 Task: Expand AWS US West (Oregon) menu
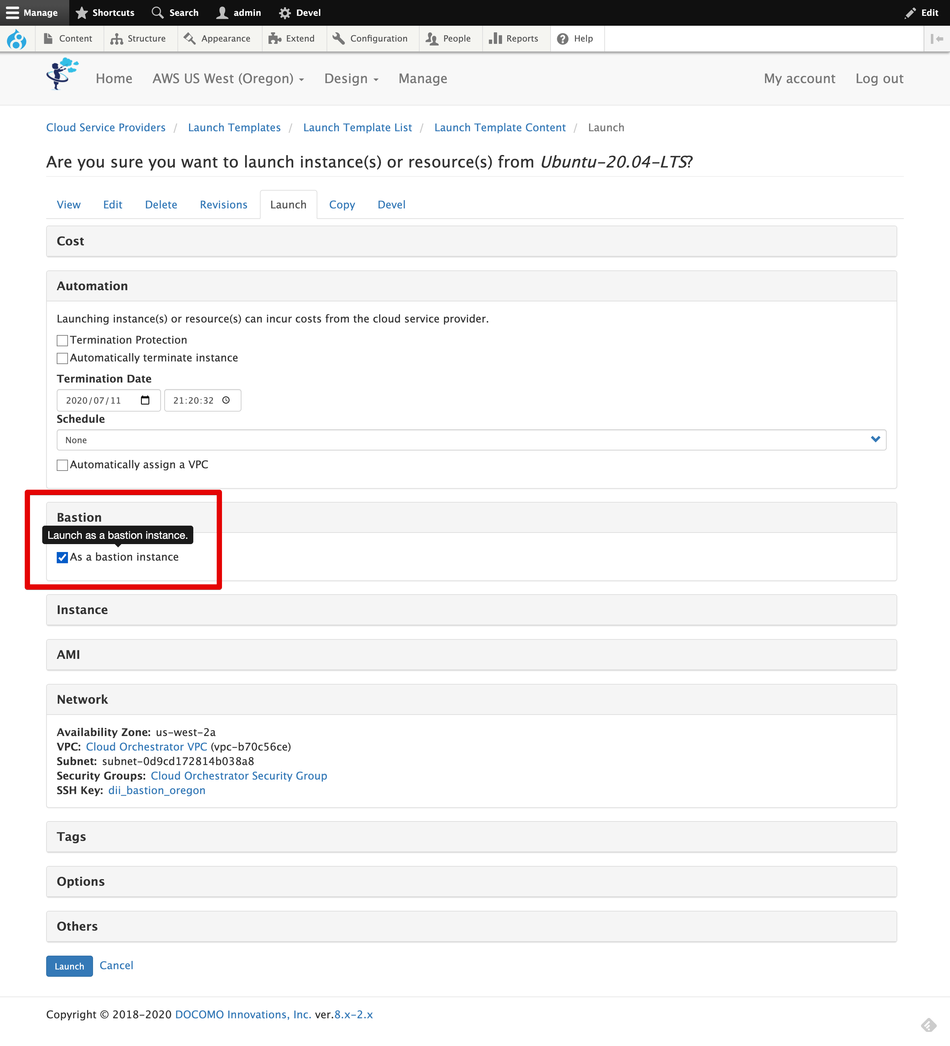click(228, 79)
